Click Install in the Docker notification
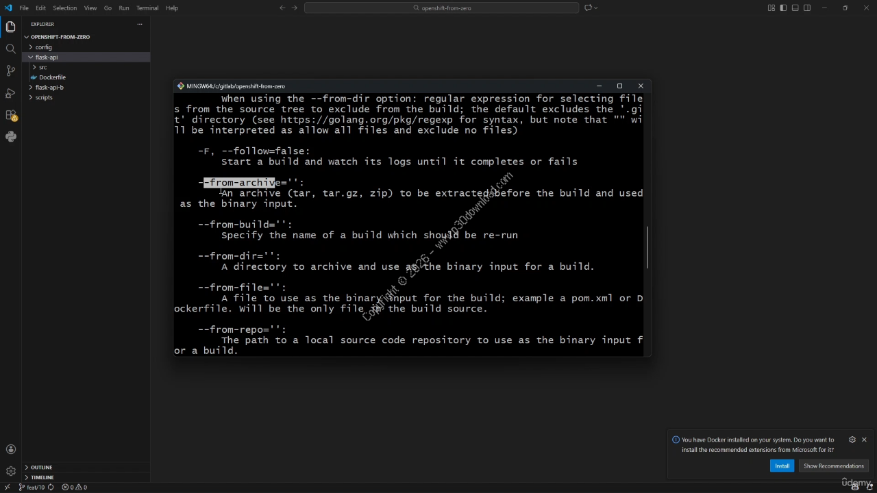 coord(782,466)
